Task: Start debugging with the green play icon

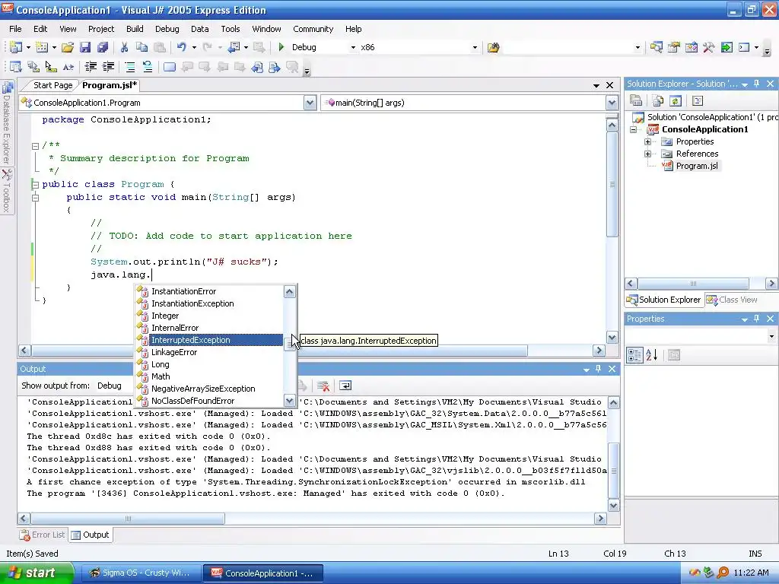Action: 281,47
